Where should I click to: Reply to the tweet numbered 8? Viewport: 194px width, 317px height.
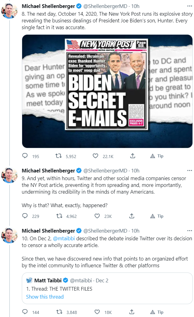coord(25,156)
